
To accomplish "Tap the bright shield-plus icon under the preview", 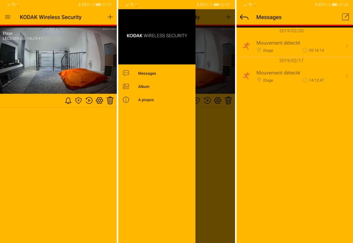I will [78, 101].
